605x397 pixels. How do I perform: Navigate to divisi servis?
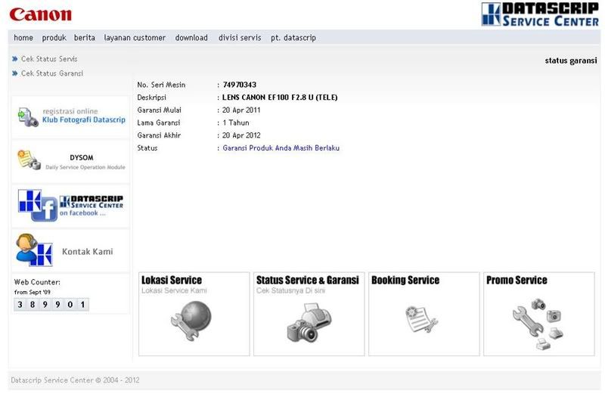[240, 38]
